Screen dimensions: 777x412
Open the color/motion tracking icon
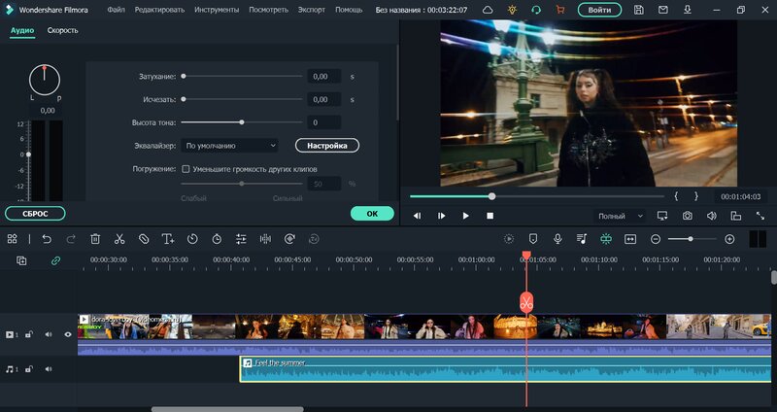tap(289, 239)
